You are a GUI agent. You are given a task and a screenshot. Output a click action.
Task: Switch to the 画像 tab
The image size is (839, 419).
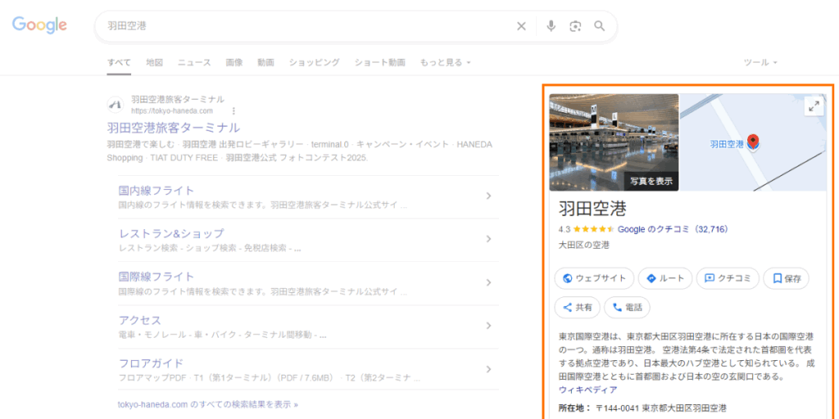pyautogui.click(x=234, y=62)
